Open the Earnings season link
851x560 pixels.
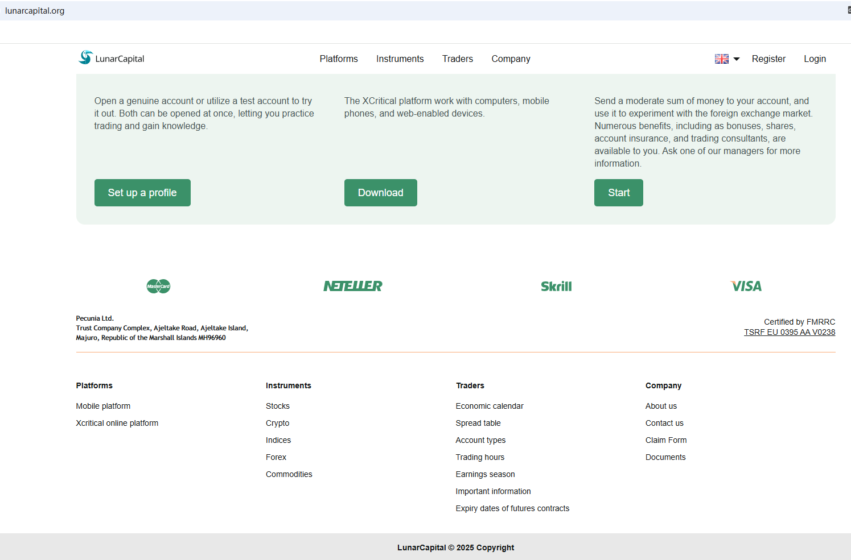click(x=485, y=474)
